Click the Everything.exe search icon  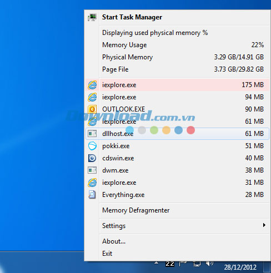point(92,195)
